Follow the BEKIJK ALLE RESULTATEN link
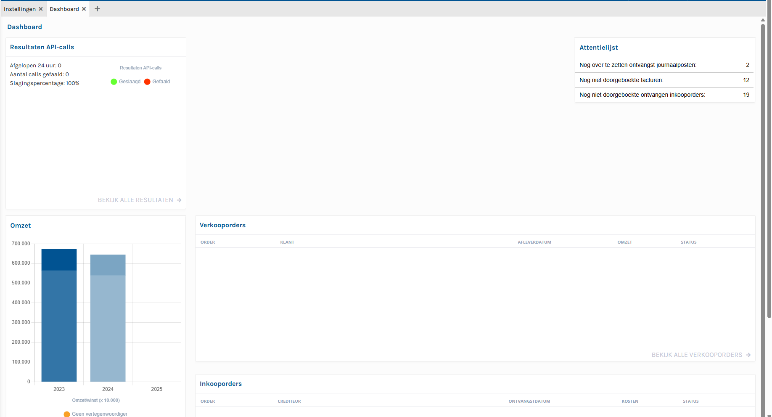This screenshot has width=772, height=417. (x=139, y=200)
